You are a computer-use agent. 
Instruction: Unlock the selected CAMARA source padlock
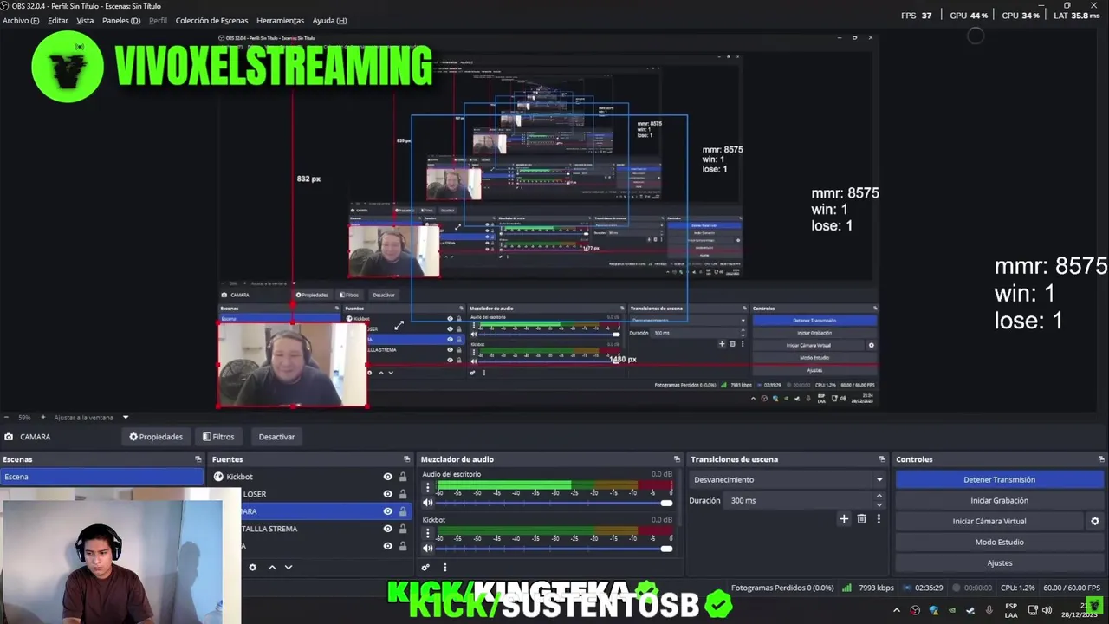click(403, 511)
